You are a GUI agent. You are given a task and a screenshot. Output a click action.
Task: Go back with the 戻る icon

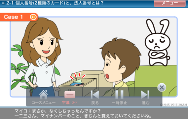[95, 95]
